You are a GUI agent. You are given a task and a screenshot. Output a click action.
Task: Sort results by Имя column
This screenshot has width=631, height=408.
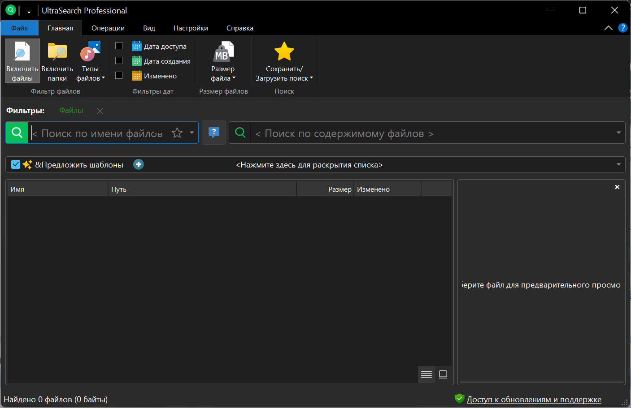click(x=58, y=189)
